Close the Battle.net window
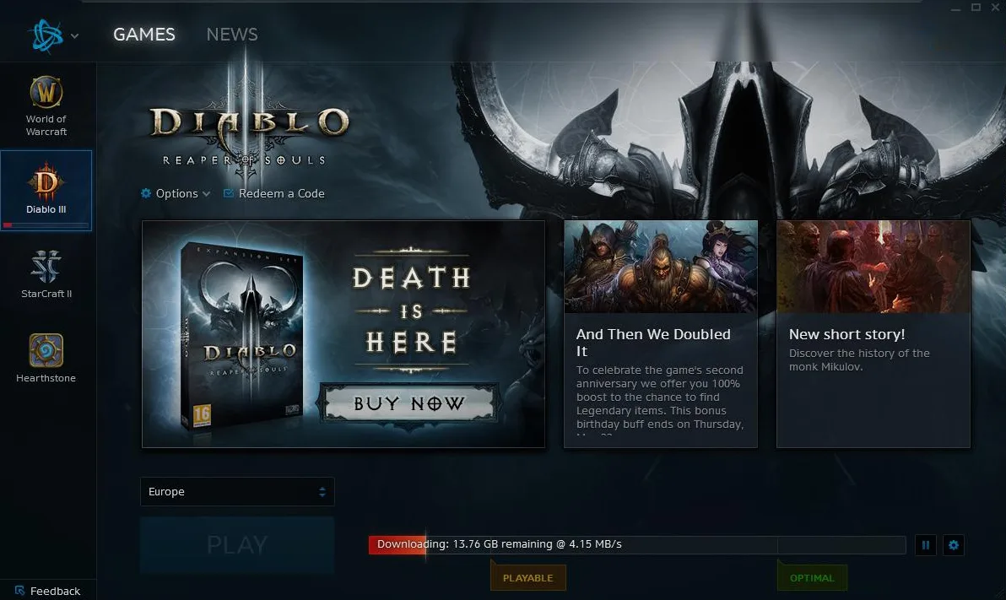The width and height of the screenshot is (1006, 600). [x=996, y=8]
